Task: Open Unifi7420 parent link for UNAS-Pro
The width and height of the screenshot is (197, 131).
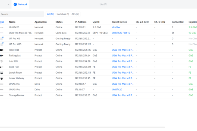Action: point(117,89)
